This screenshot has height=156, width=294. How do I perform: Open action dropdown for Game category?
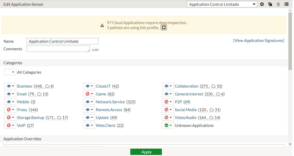point(89,94)
